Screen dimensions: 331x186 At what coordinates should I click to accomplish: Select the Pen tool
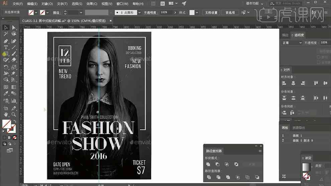coord(6,41)
